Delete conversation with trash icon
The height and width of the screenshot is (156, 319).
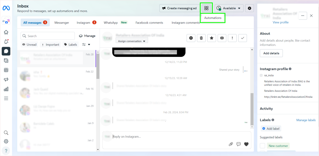[x=201, y=38]
